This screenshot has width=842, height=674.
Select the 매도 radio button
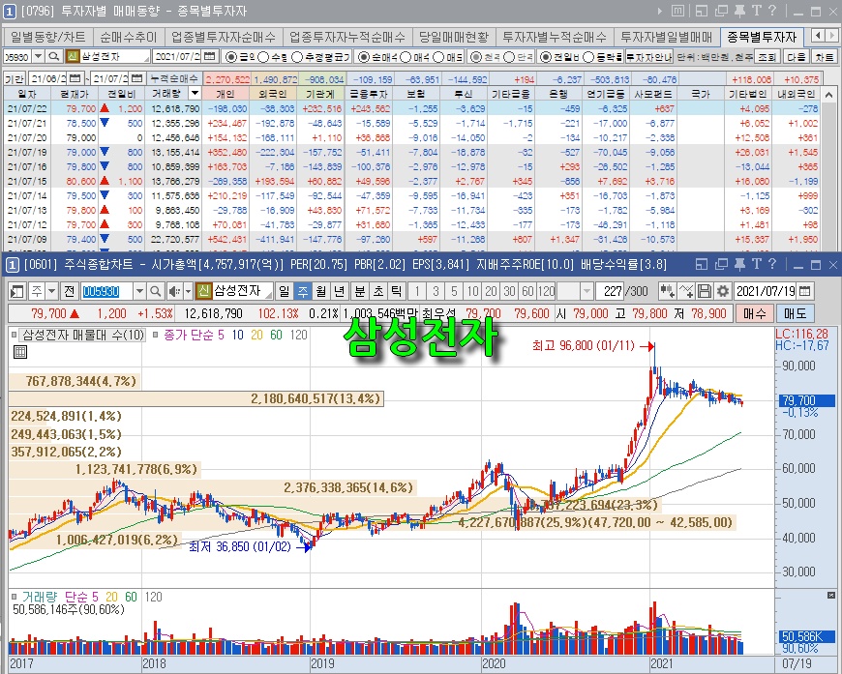pos(438,56)
